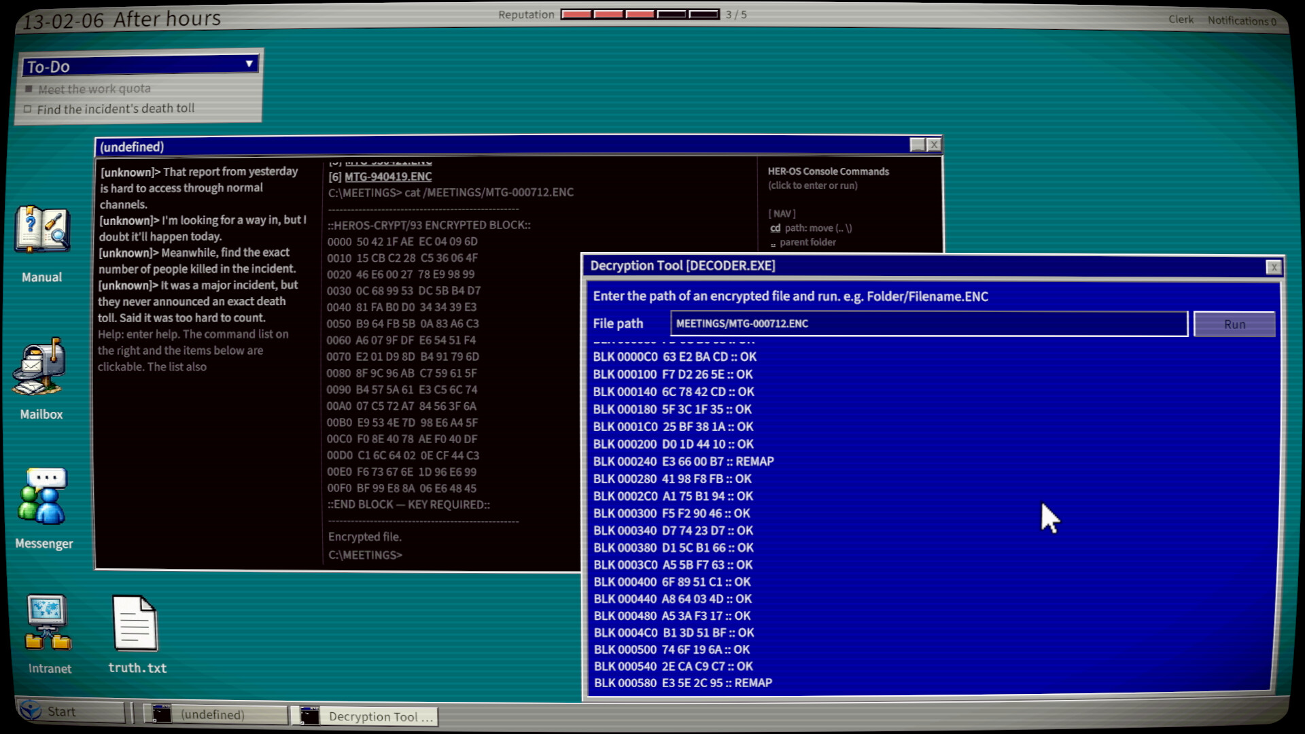
Task: Focus the File path input field
Action: coord(928,324)
